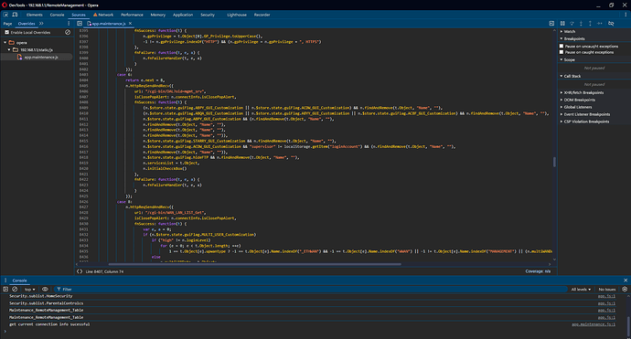This screenshot has height=339, width=631.
Task: Open source link for Security.sublist.ParentalControlcs log
Action: coord(606,303)
